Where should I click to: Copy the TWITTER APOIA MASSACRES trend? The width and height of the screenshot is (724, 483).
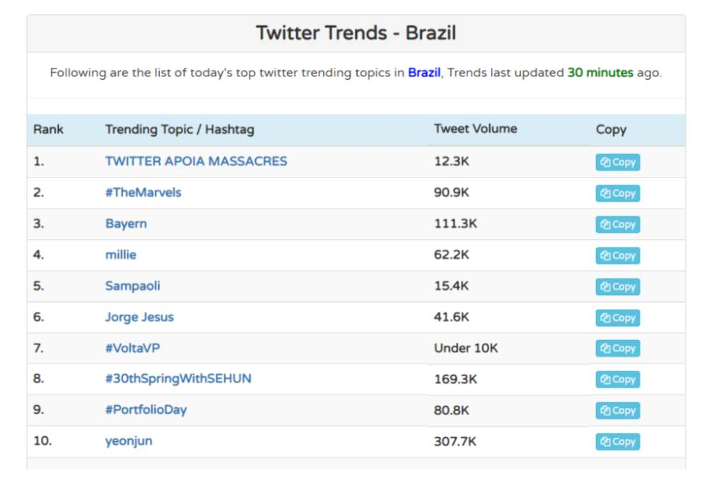pyautogui.click(x=617, y=162)
